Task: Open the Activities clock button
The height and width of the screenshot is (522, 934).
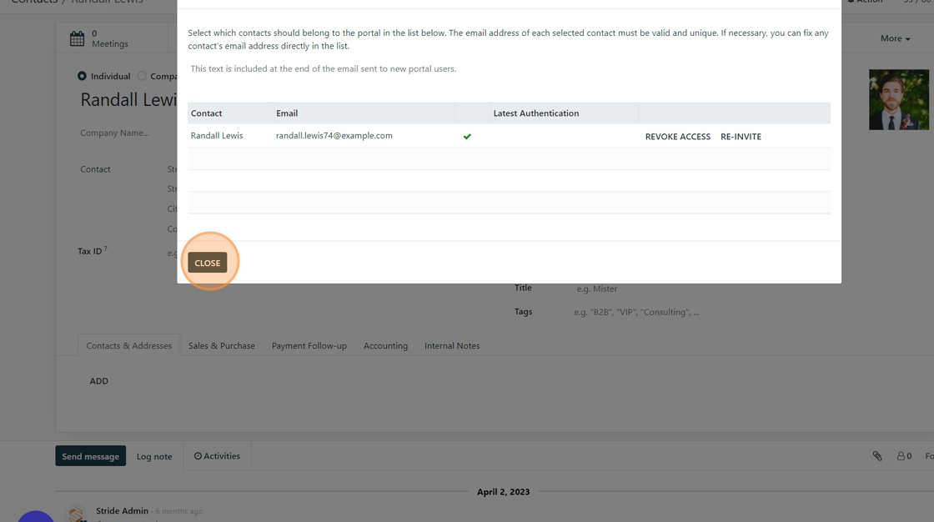Action: [x=217, y=456]
